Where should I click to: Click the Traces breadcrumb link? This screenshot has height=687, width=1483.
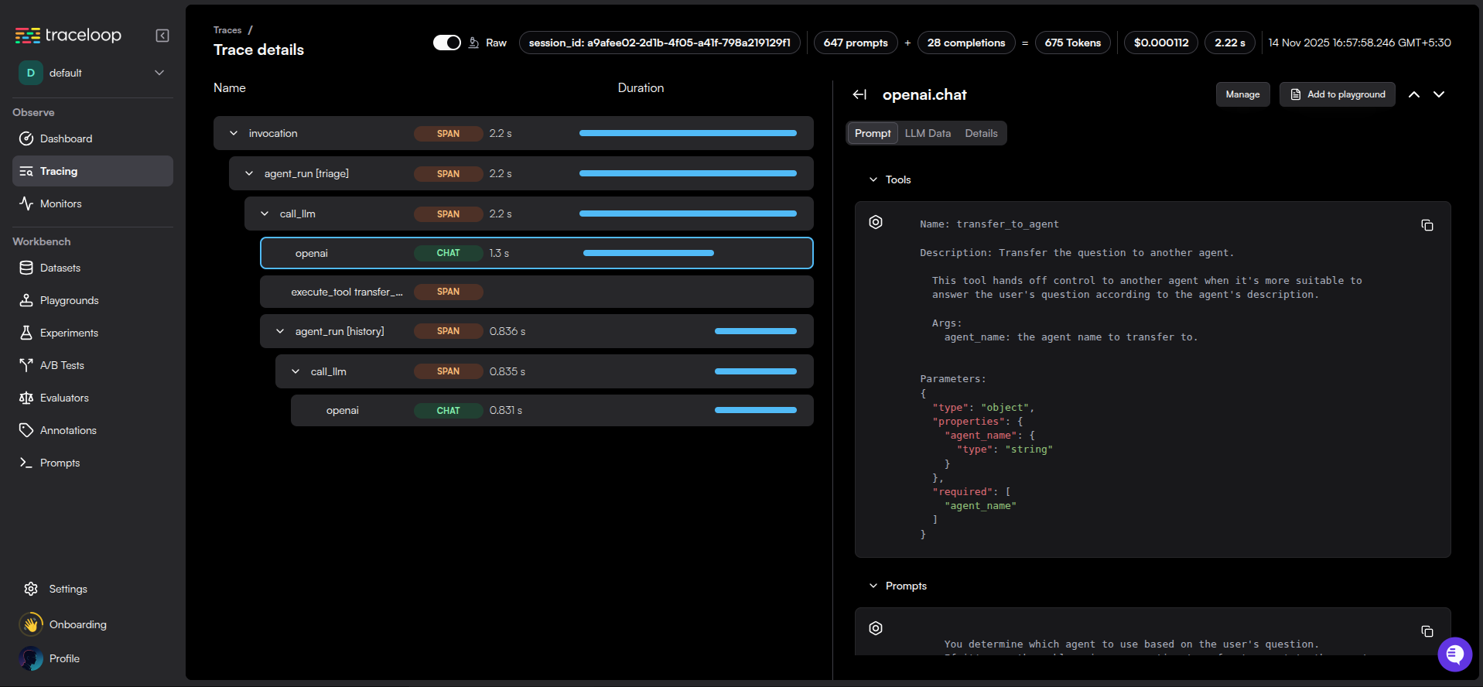point(227,30)
